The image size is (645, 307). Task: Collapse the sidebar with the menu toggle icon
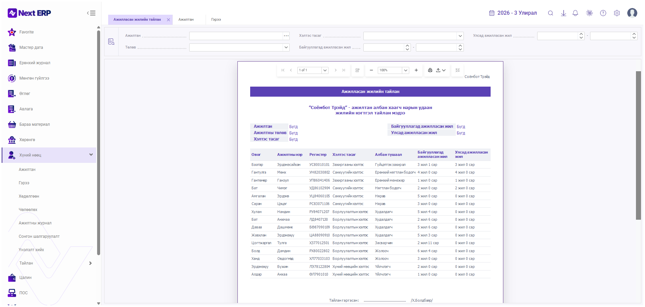pyautogui.click(x=91, y=13)
